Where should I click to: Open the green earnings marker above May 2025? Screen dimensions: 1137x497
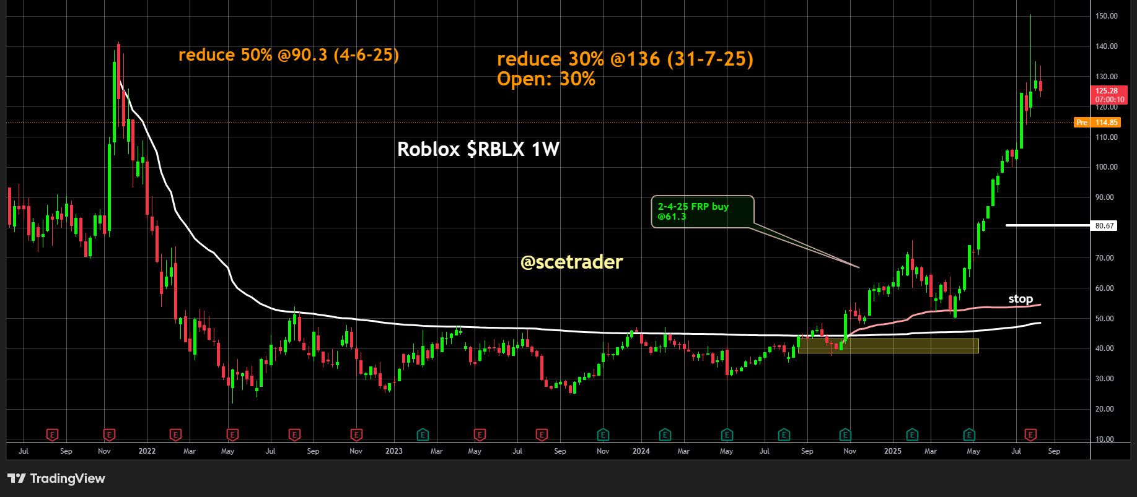click(970, 435)
